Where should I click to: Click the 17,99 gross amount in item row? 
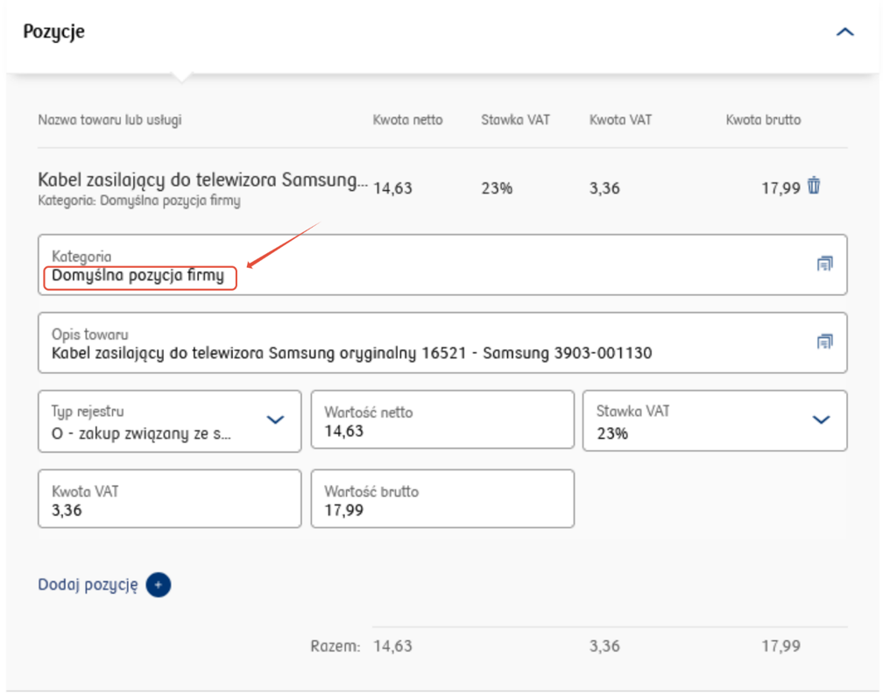(781, 188)
